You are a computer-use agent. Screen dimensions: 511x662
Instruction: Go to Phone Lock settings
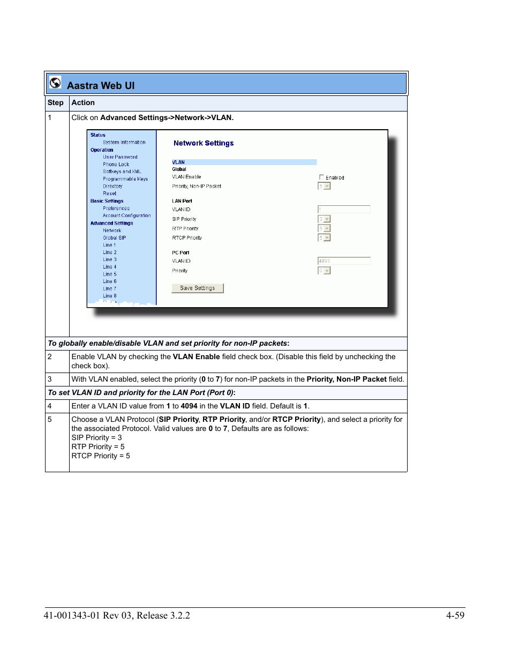[116, 165]
